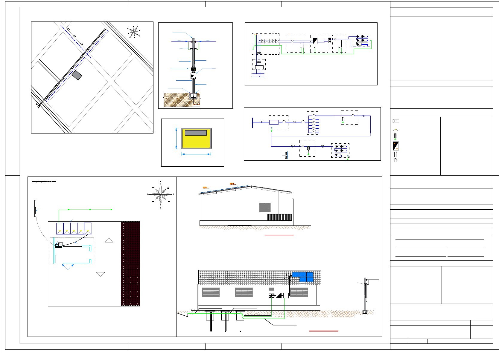This screenshot has height=353, width=499.
Task: Click the arc-shaped breaker symbol in the legend
Action: (395, 130)
